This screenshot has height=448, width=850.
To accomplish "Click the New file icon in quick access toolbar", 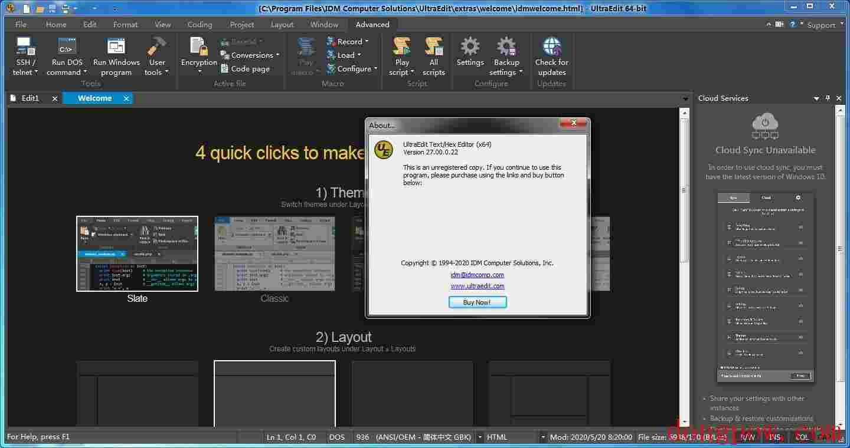I will point(27,8).
